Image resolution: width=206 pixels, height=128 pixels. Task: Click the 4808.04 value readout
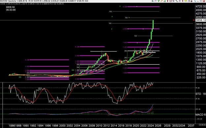point(10,7)
